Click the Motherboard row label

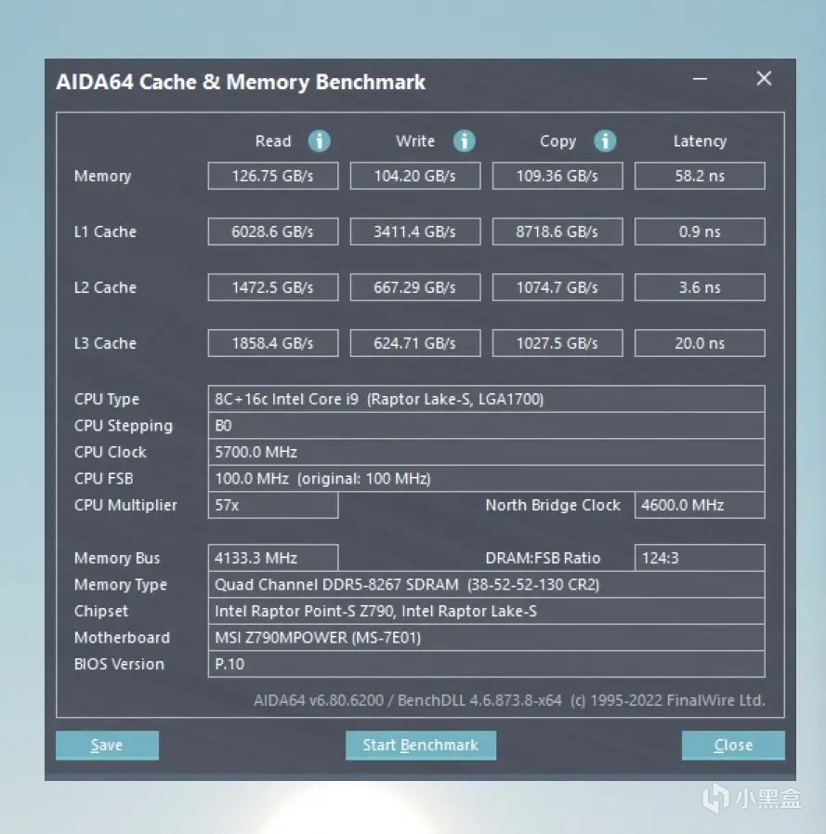(x=123, y=638)
